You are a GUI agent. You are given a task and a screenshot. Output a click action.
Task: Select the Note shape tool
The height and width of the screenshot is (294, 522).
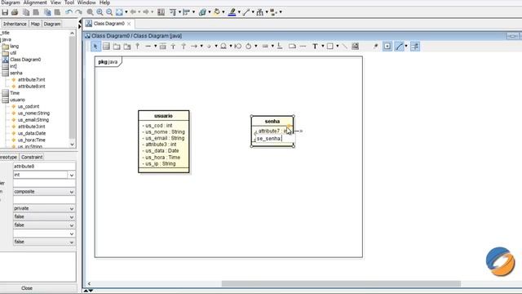click(292, 47)
